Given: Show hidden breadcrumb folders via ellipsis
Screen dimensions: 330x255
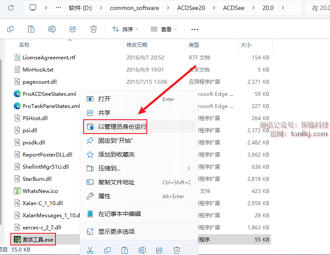Looking at the screenshot, I should click(x=58, y=7).
